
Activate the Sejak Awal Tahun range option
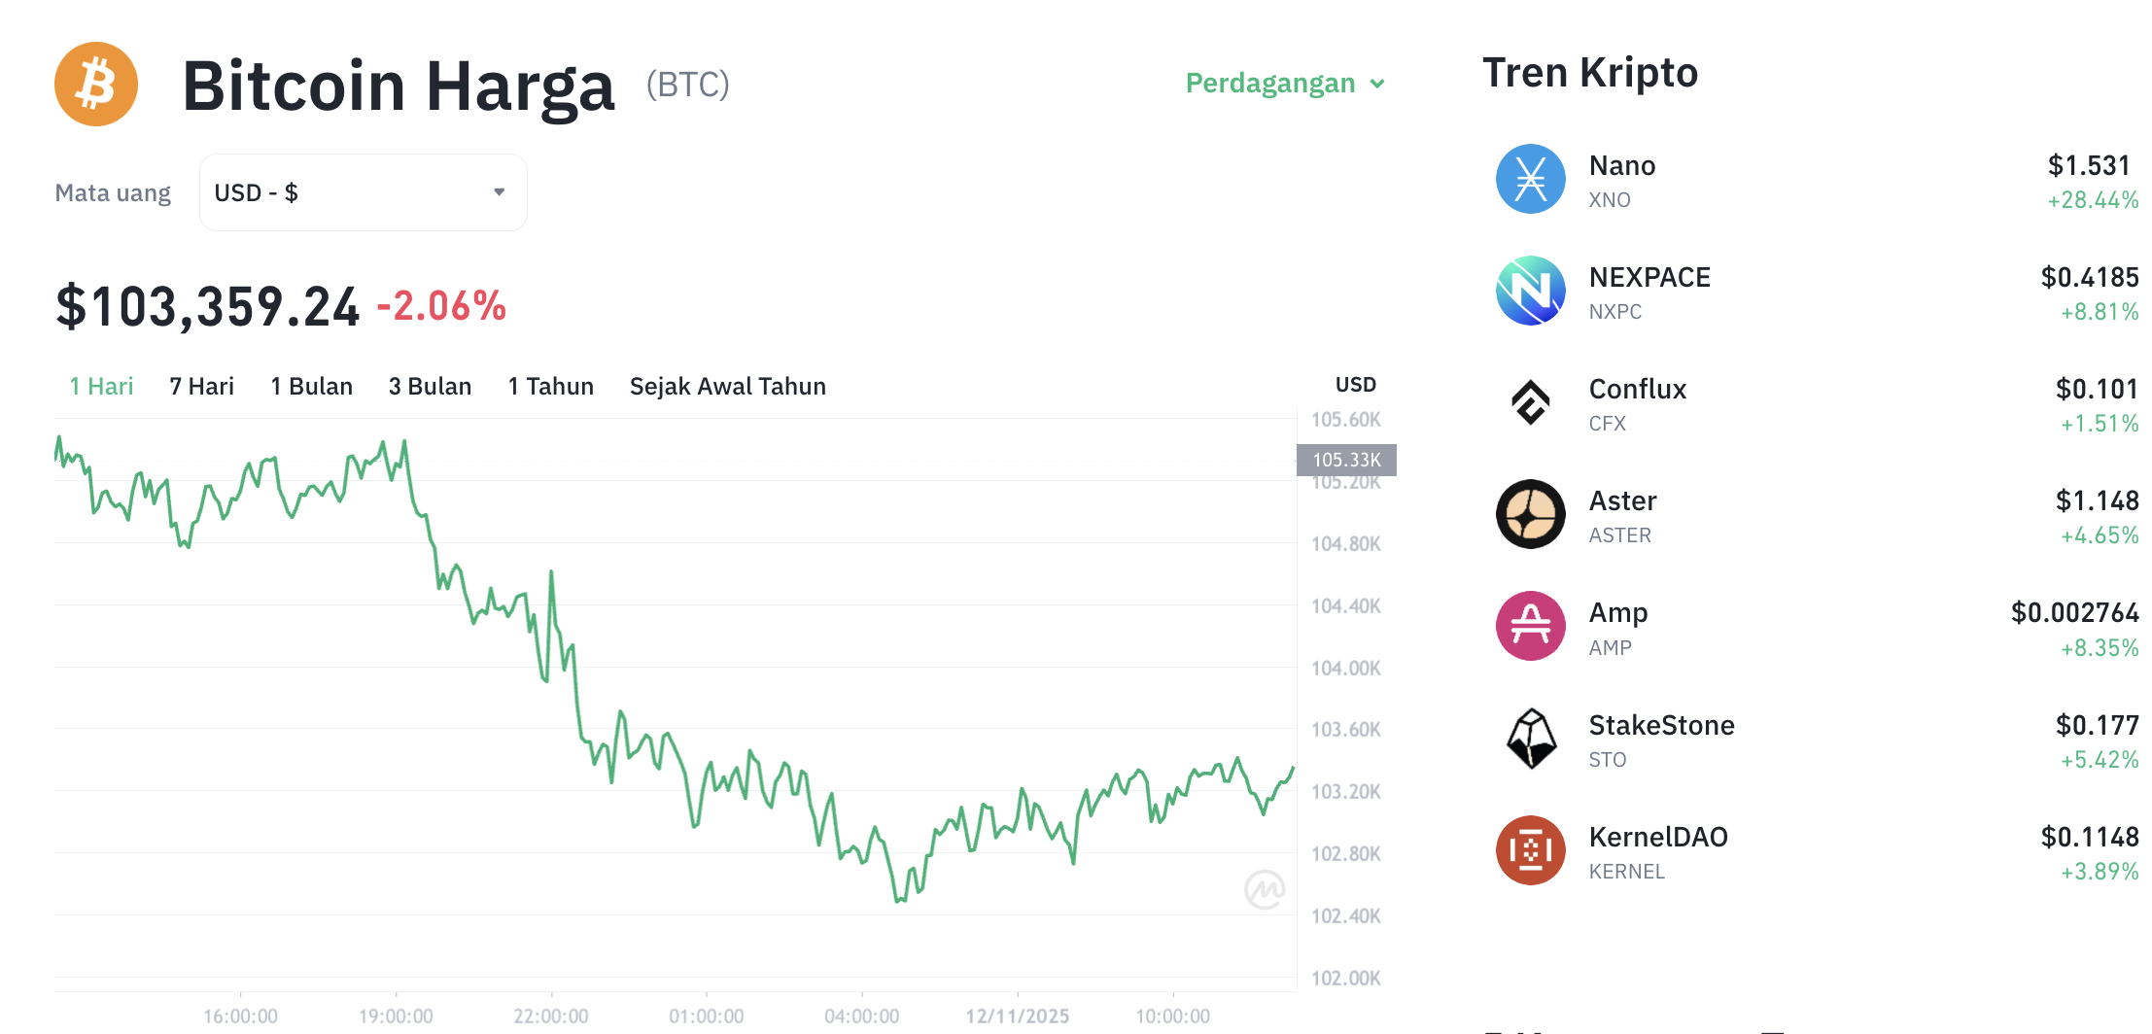[727, 386]
